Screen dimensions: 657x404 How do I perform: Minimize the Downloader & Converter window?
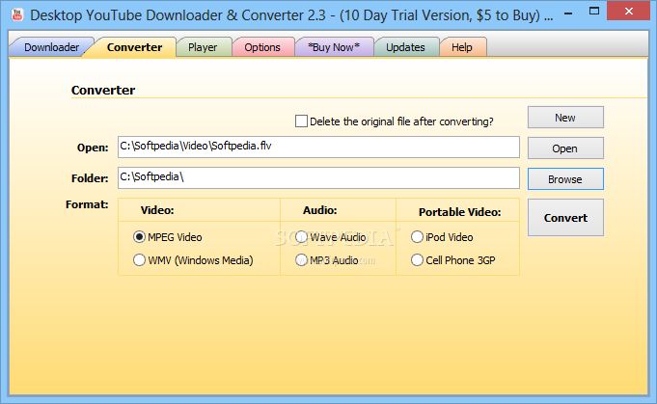click(x=568, y=13)
